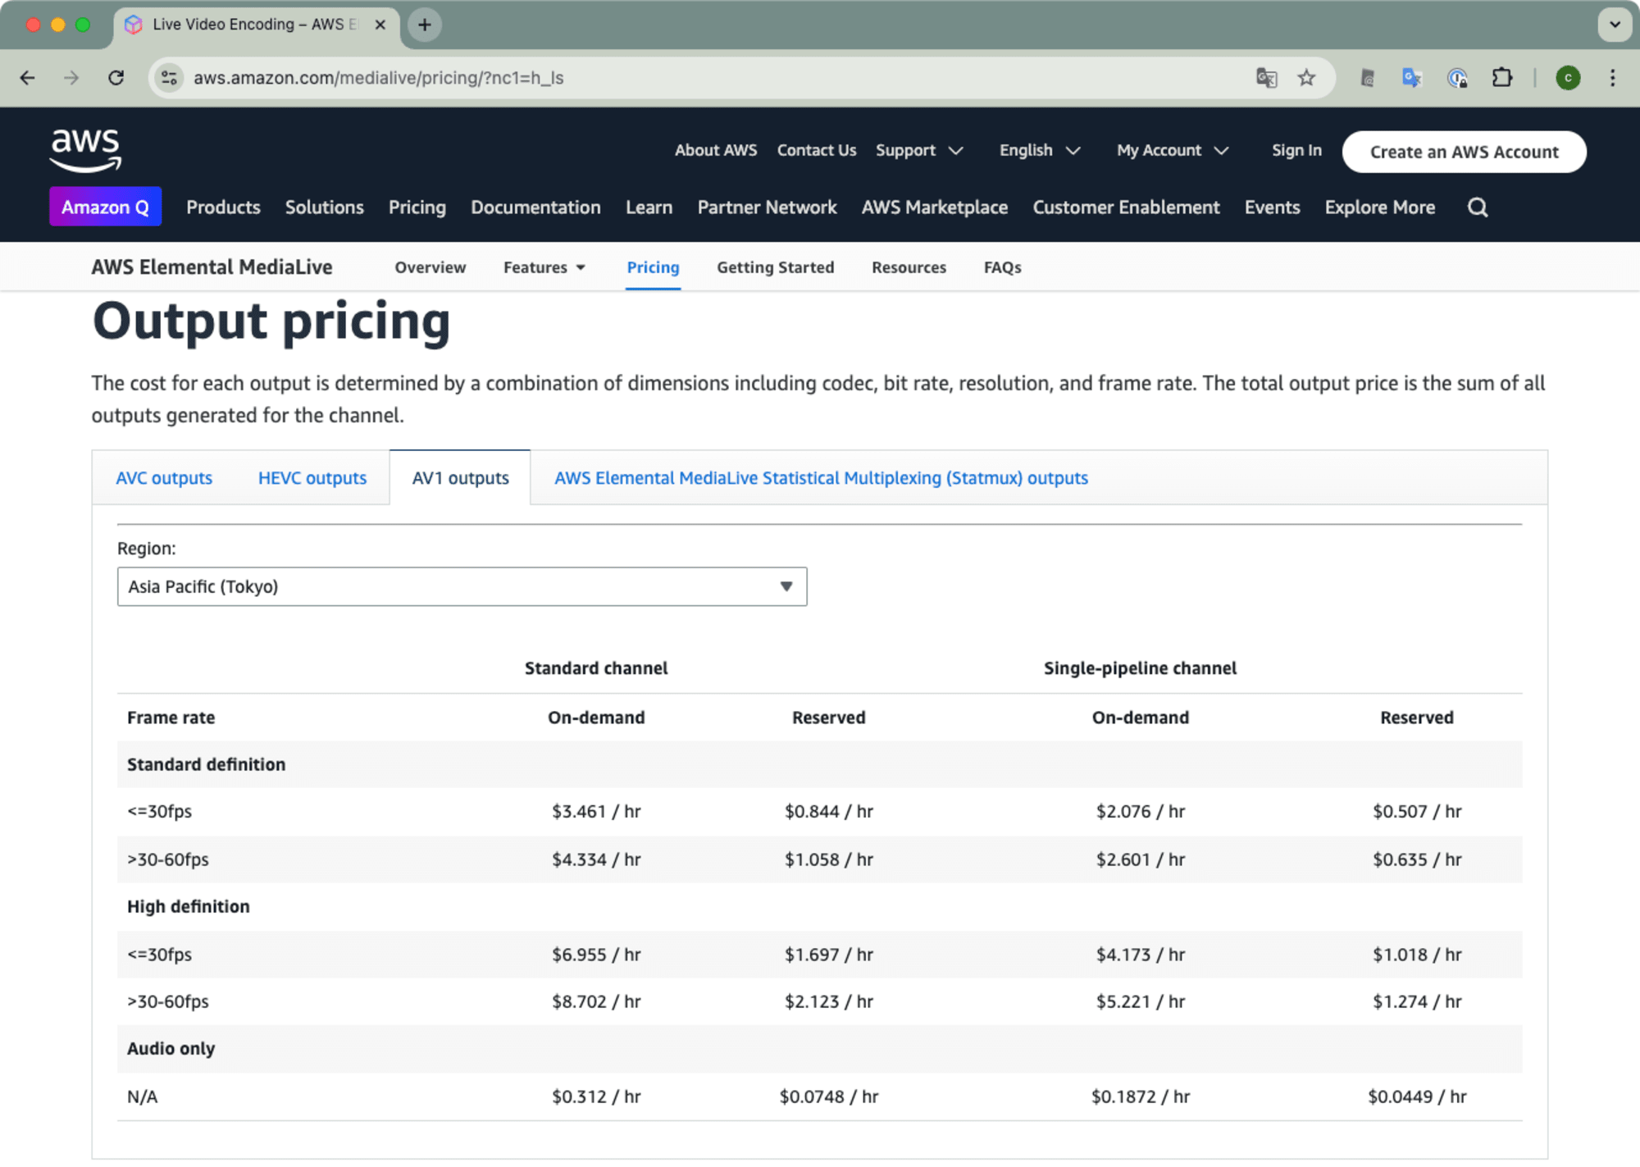Open the Partner Network menu
1640x1167 pixels.
[x=767, y=207]
